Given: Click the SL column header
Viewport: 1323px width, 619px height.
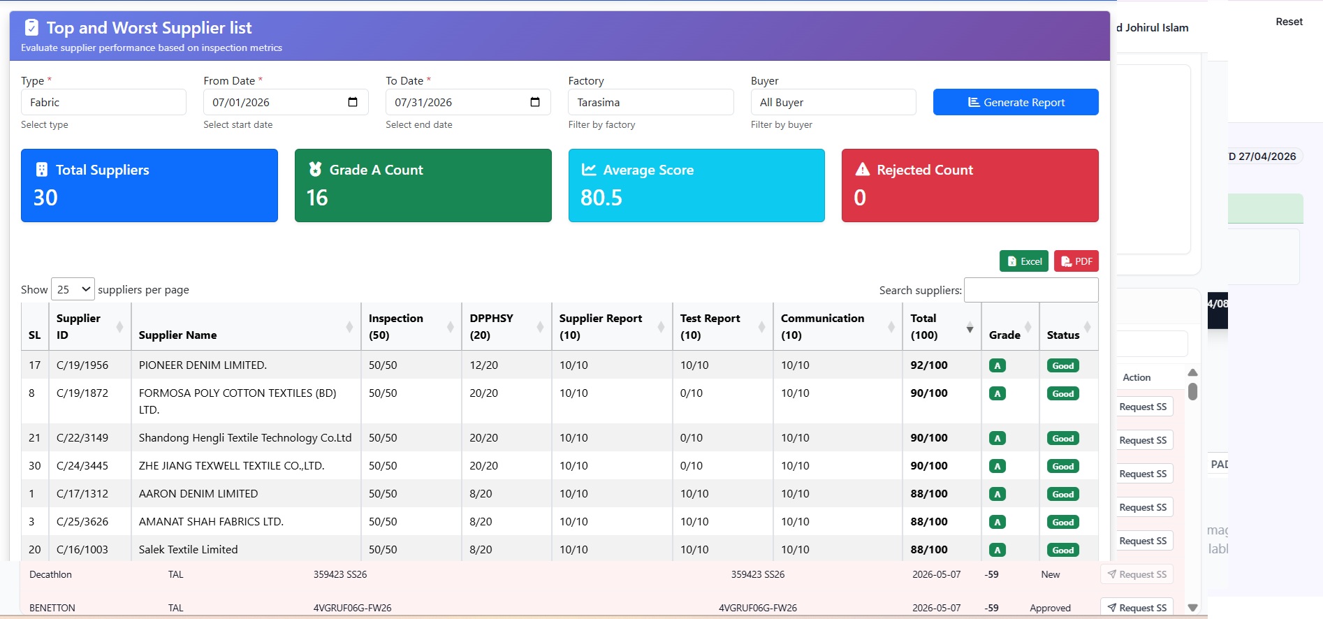Looking at the screenshot, I should coord(35,326).
